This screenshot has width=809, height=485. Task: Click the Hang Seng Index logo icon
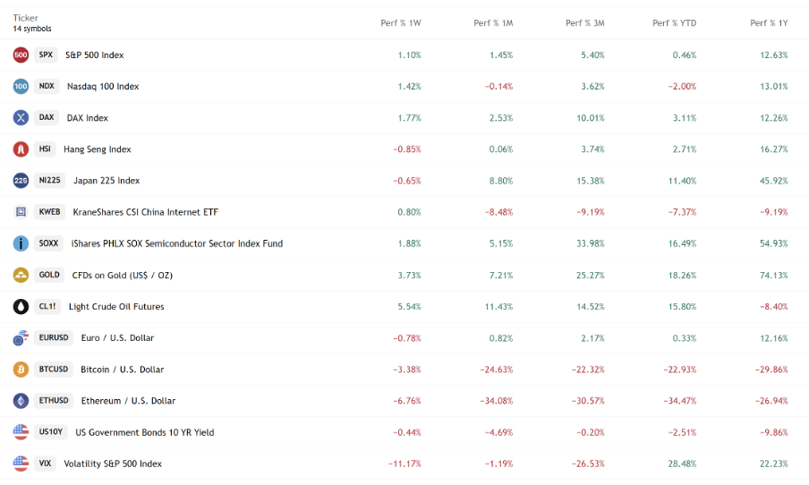(21, 149)
